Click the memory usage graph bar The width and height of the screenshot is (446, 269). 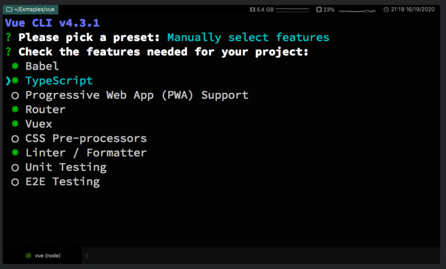292,10
